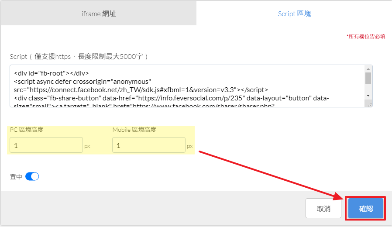
Task: Click the fb-root div line in script code
Action: (x=52, y=73)
